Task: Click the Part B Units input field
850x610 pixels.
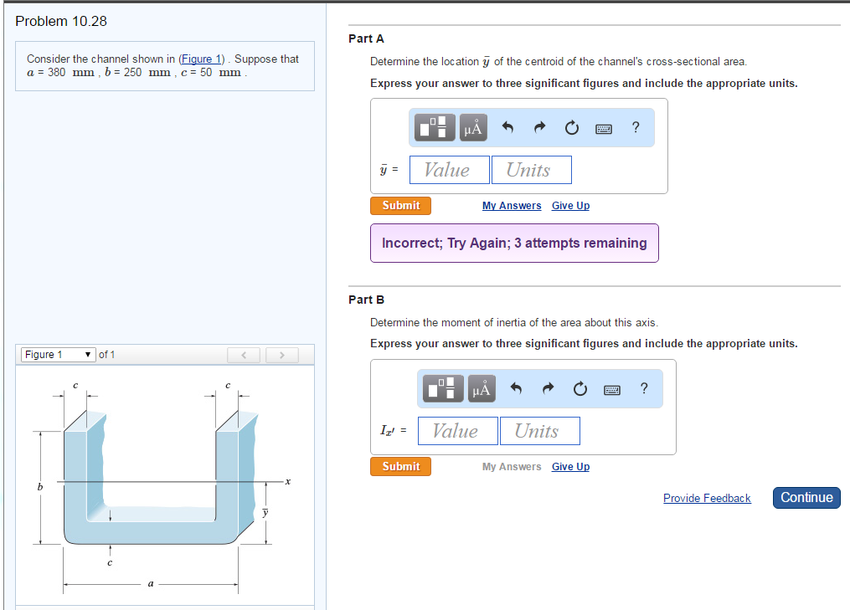Action: tap(540, 431)
